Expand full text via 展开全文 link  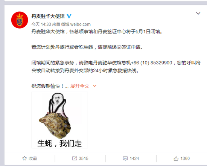(x=80, y=86)
